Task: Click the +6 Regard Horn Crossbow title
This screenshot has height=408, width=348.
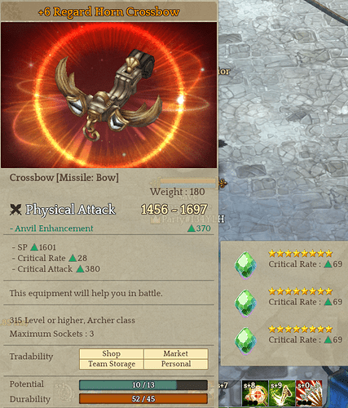Action: tap(109, 11)
